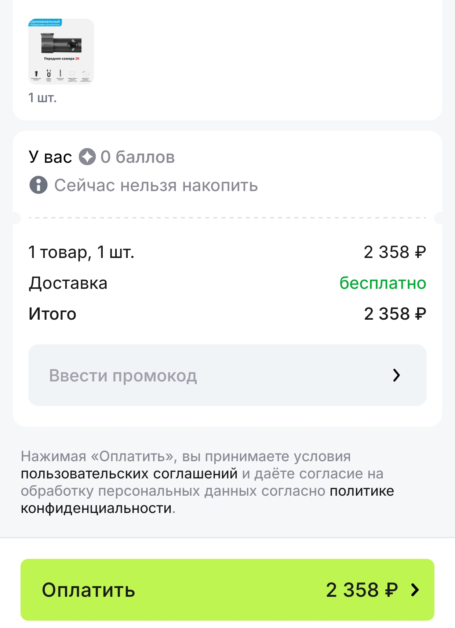Tap the item subtotal price 2 358 ₽
Screen dimensions: 455x628
395,252
